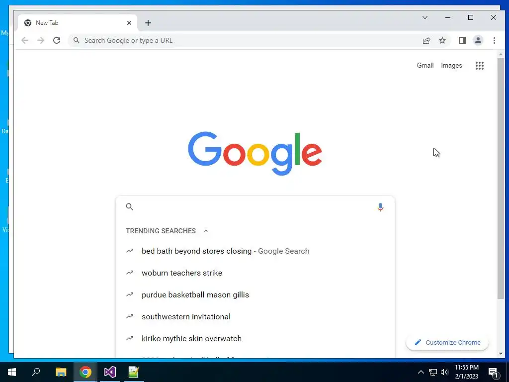
Task: Click the scrollbar down arrow
Action: click(x=501, y=354)
